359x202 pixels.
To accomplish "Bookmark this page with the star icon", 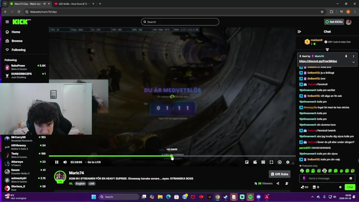I will (x=322, y=12).
